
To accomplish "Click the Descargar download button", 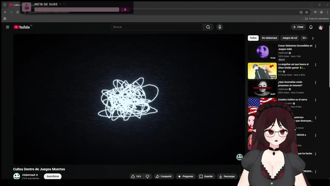I will click(x=227, y=176).
